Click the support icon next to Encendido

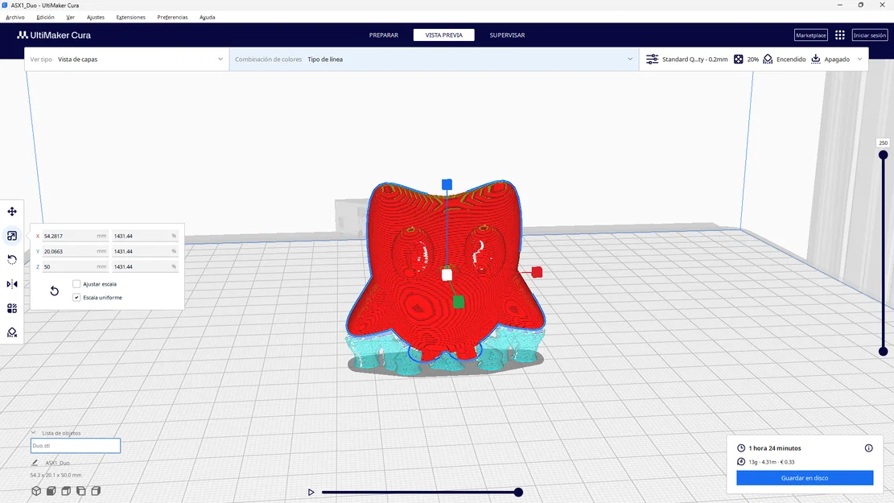tap(767, 59)
